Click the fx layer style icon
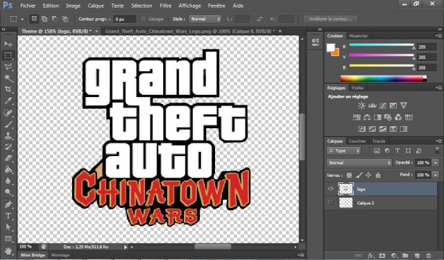The width and height of the screenshot is (444, 260). [370, 255]
